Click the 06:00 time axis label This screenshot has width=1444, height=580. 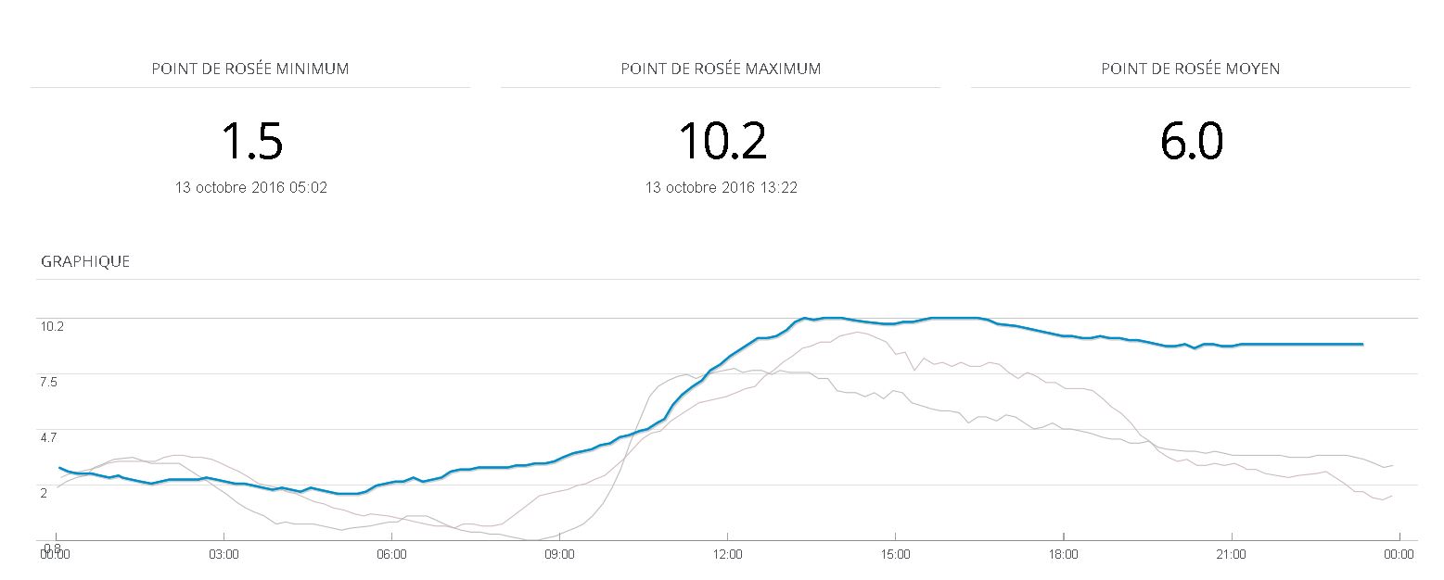point(391,555)
